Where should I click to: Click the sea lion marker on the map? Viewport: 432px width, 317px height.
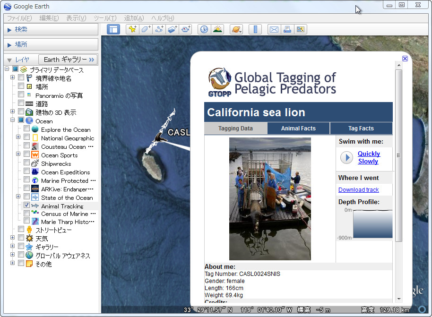coord(160,137)
